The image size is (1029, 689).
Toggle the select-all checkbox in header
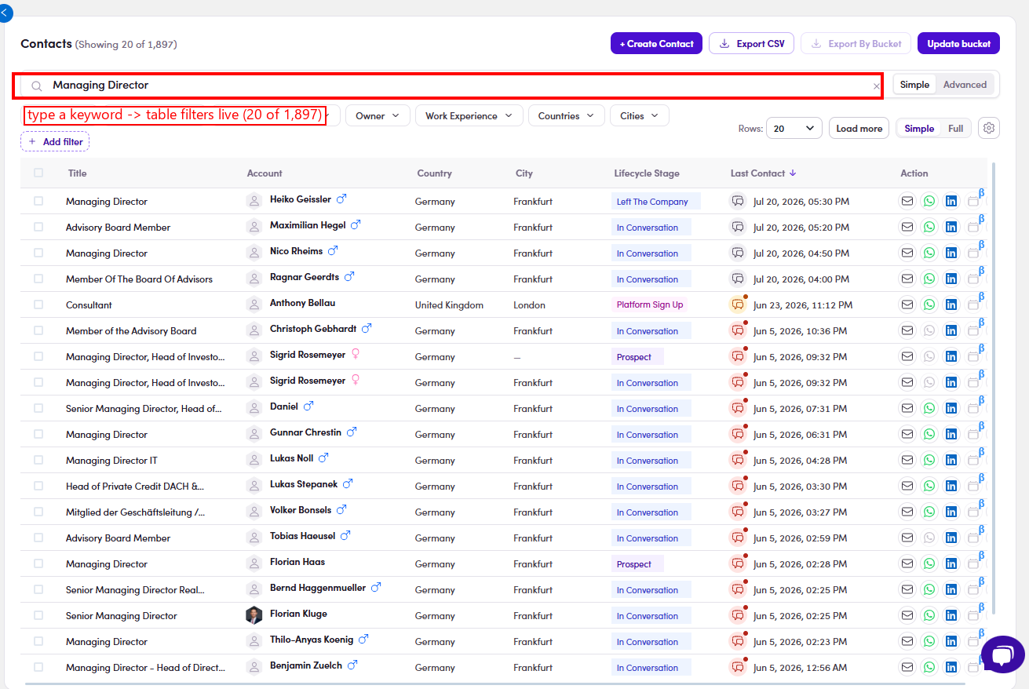coord(38,173)
